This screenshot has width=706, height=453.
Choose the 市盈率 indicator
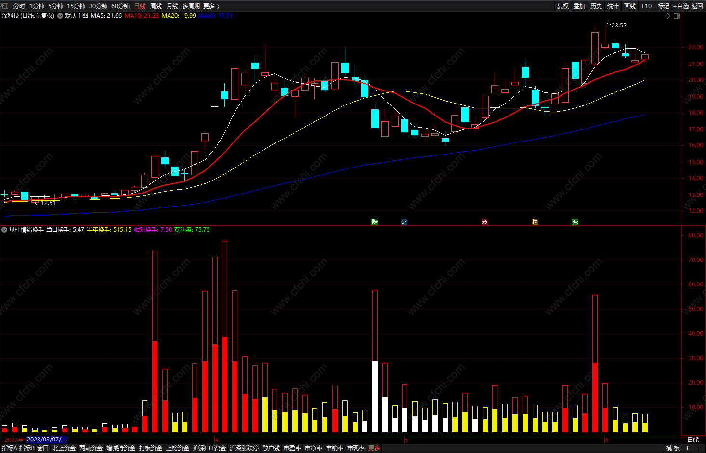(x=292, y=448)
